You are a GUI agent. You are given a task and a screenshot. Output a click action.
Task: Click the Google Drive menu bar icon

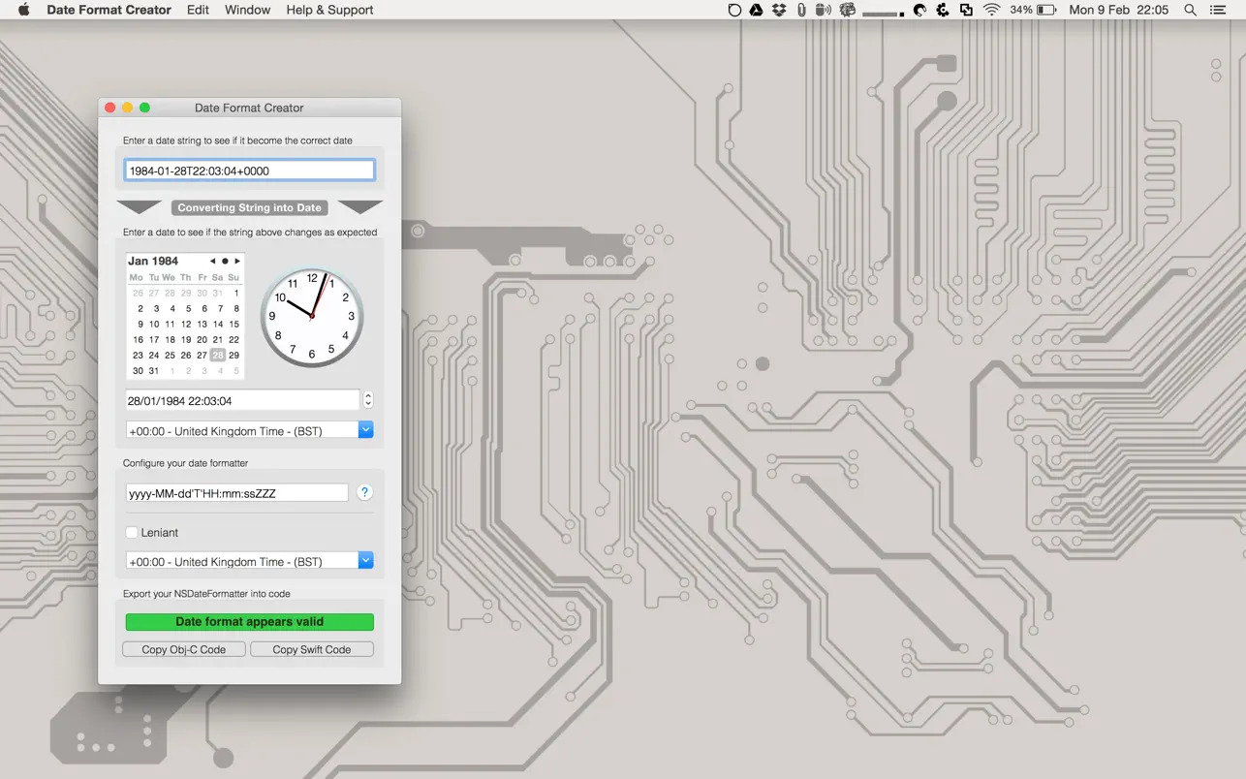756,10
